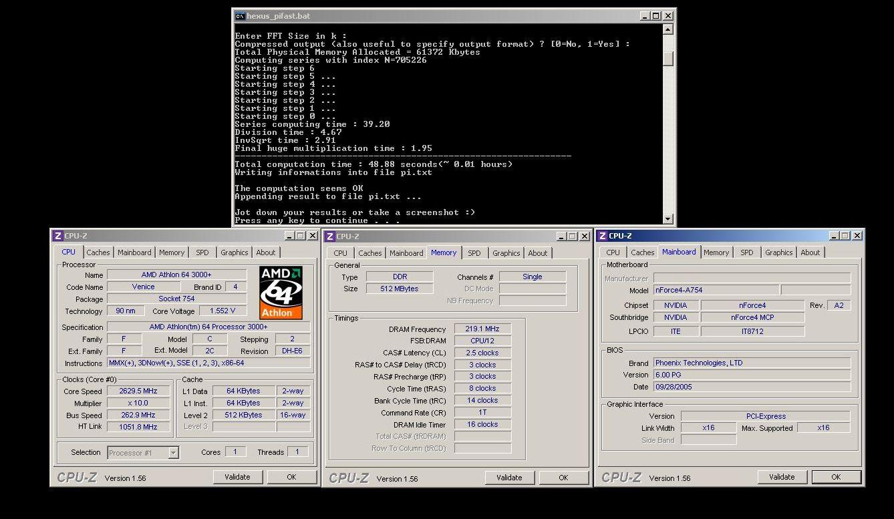Click the IT8712 LPCIO value
This screenshot has height=519, width=894.
click(752, 331)
